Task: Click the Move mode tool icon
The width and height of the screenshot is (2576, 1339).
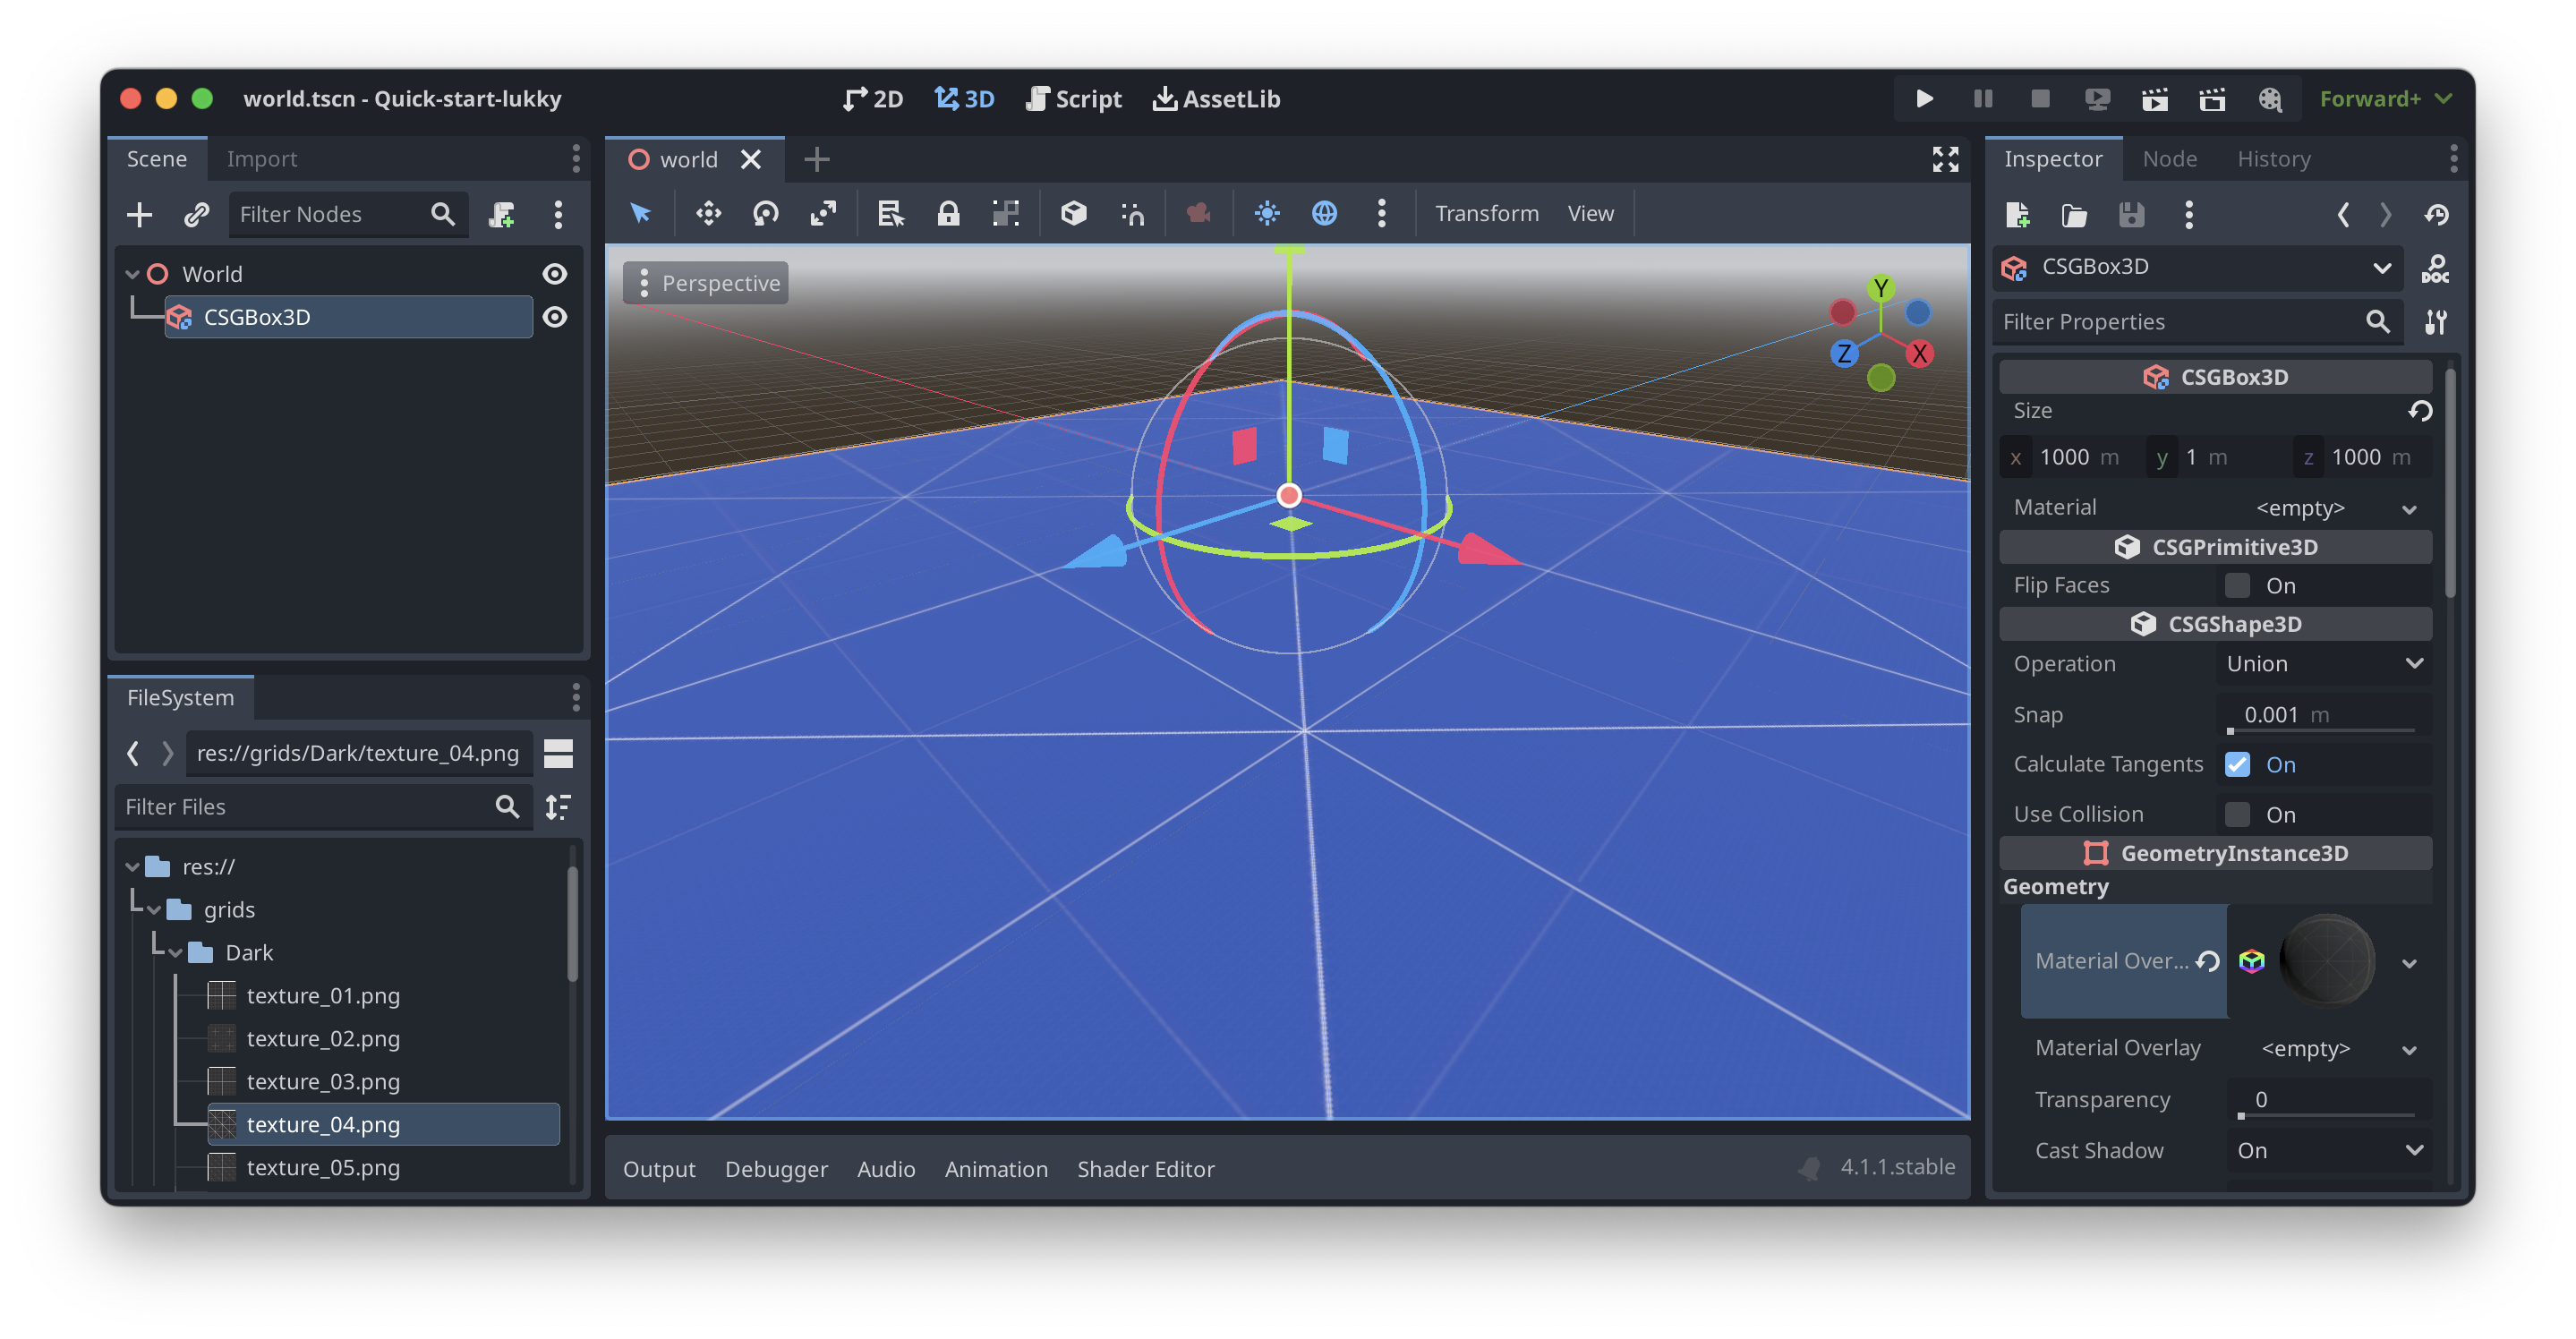Action: pyautogui.click(x=708, y=213)
